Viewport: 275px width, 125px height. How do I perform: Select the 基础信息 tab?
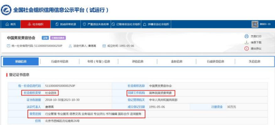click(21, 61)
